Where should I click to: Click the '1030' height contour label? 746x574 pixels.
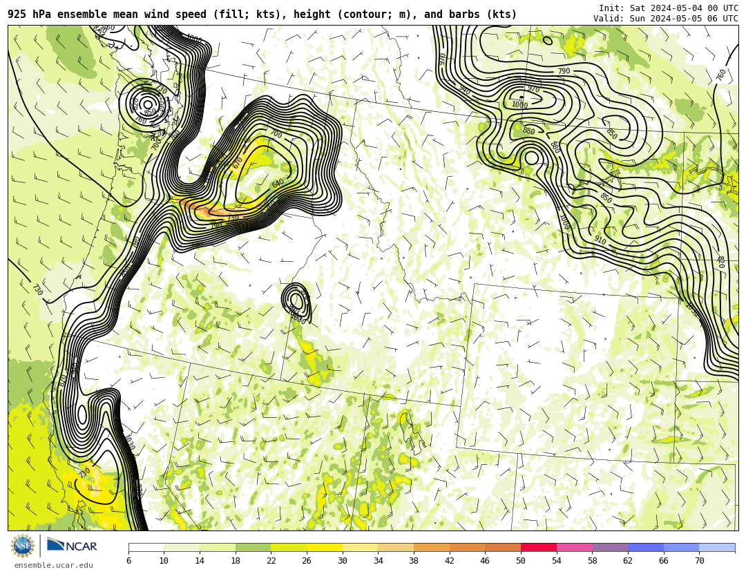point(130,442)
